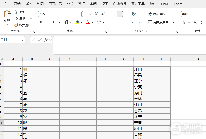Switch to the 页面布局 tab

click(55, 4)
